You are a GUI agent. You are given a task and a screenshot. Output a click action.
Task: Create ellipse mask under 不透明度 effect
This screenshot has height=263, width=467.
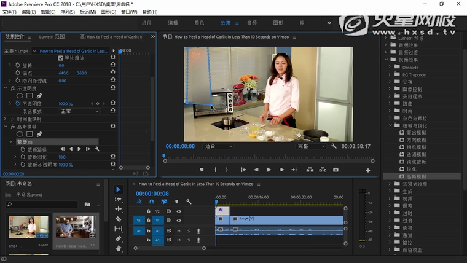(20, 96)
